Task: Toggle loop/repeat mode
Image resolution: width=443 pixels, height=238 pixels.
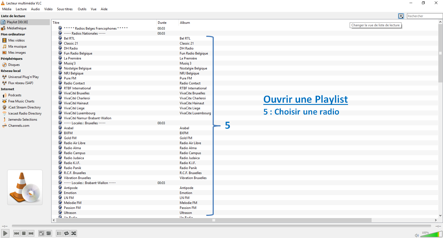Action: pyautogui.click(x=66, y=233)
